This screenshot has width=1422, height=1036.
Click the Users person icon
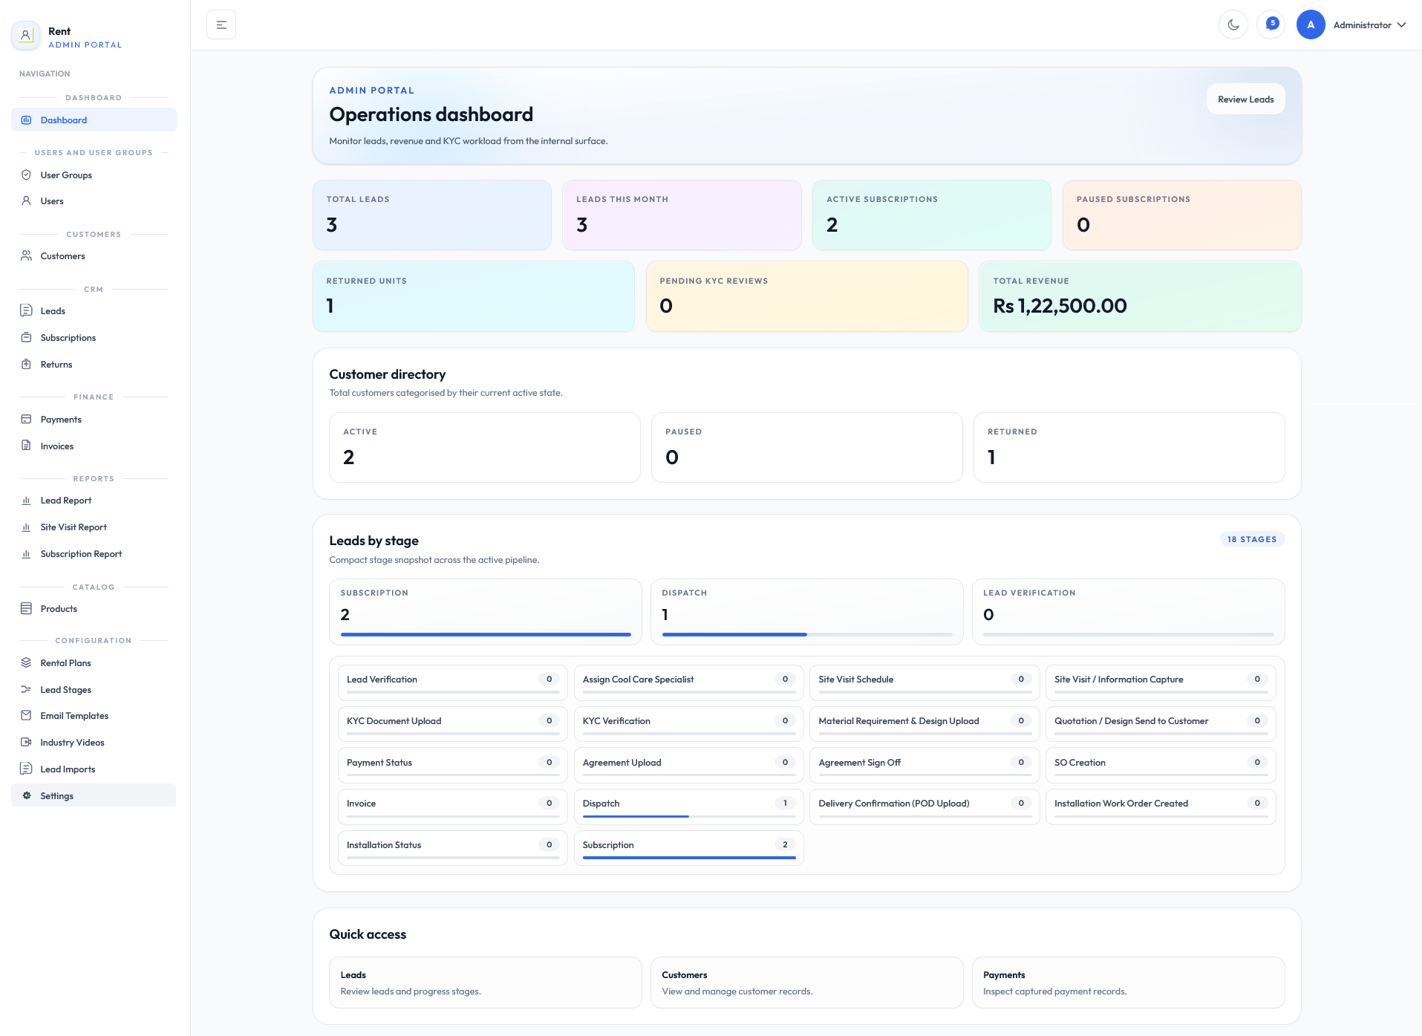pos(26,201)
